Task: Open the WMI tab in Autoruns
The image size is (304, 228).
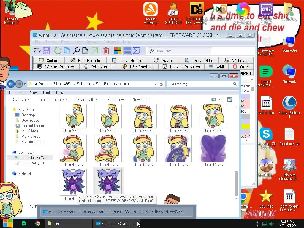Action: [216, 67]
